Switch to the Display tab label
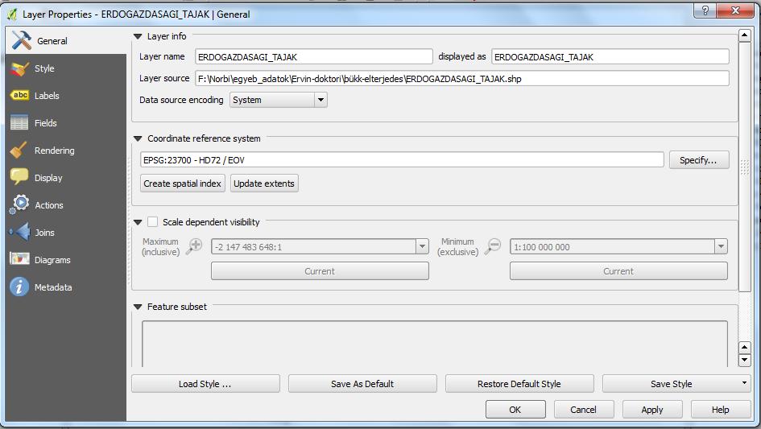761x429 pixels. click(x=48, y=178)
